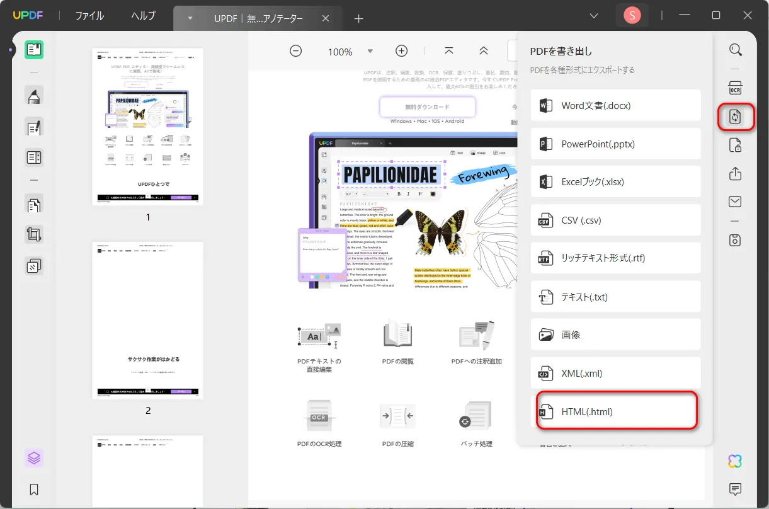
Task: Select the Crop Pages tool
Action: tap(34, 236)
